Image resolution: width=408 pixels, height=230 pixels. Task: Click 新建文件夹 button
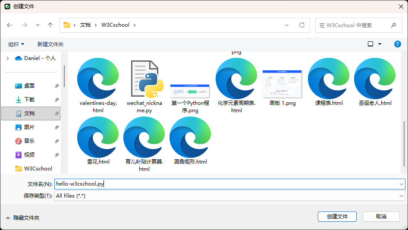50,44
